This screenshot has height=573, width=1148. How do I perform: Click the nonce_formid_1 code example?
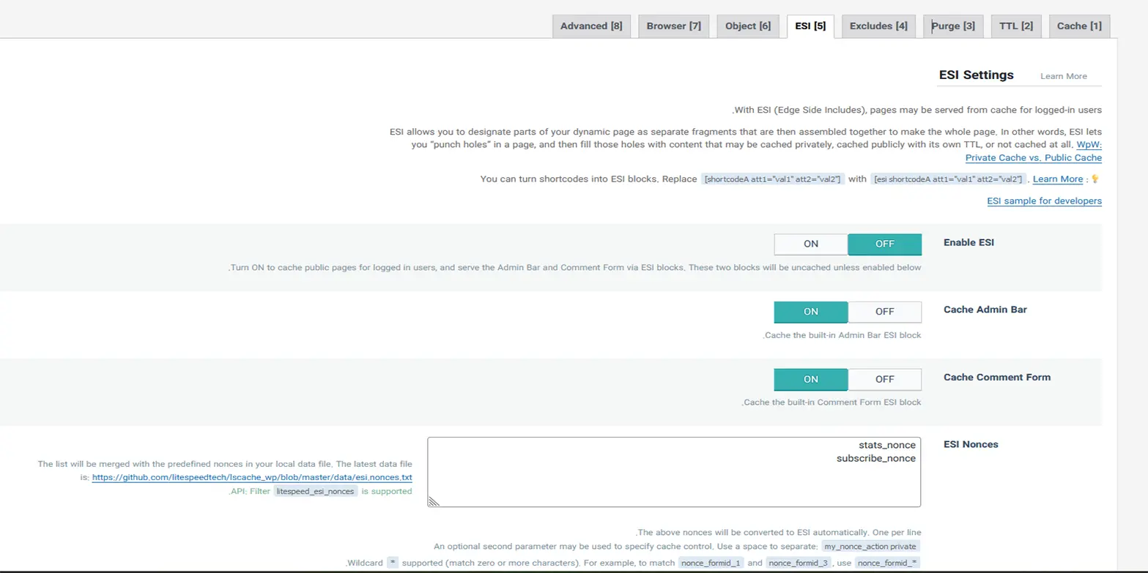pyautogui.click(x=711, y=563)
